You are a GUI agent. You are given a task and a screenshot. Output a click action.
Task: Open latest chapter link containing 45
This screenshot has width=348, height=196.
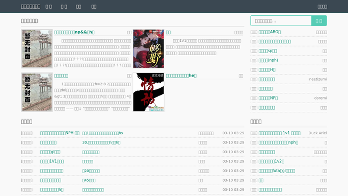89,180
